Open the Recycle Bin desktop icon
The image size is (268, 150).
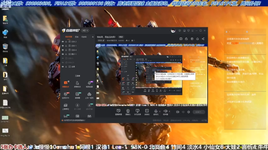pyautogui.click(x=5, y=48)
